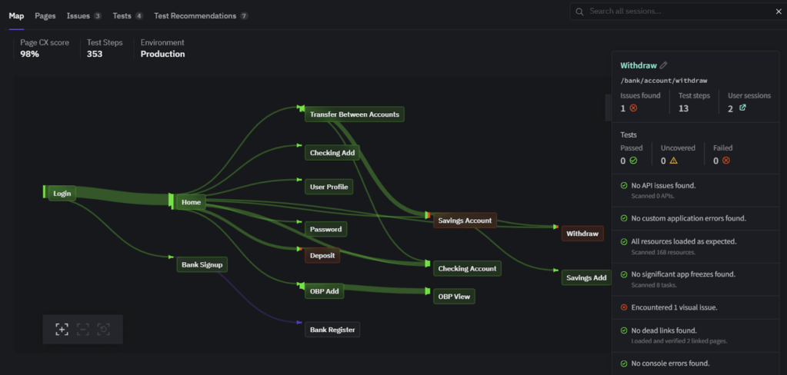Screen dimensions: 787x375
Task: Click the red issues found error icon
Action: [x=634, y=108]
